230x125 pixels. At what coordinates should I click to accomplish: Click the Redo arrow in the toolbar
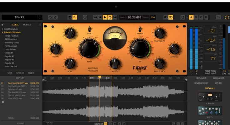click(x=55, y=17)
